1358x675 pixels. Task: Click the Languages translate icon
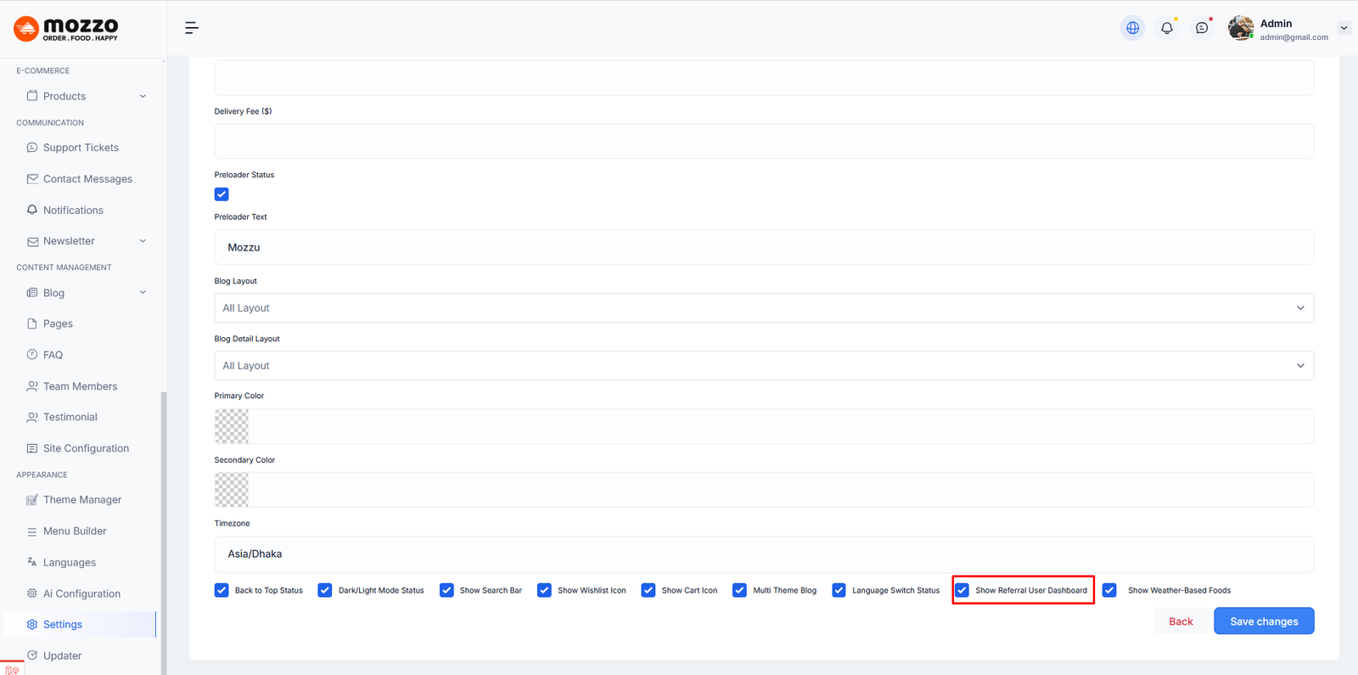32,562
